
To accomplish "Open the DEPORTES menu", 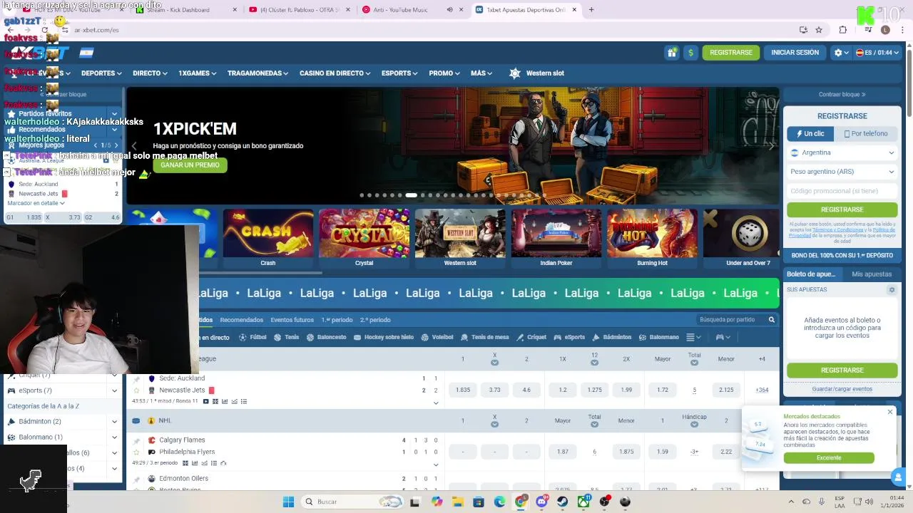I will click(101, 73).
